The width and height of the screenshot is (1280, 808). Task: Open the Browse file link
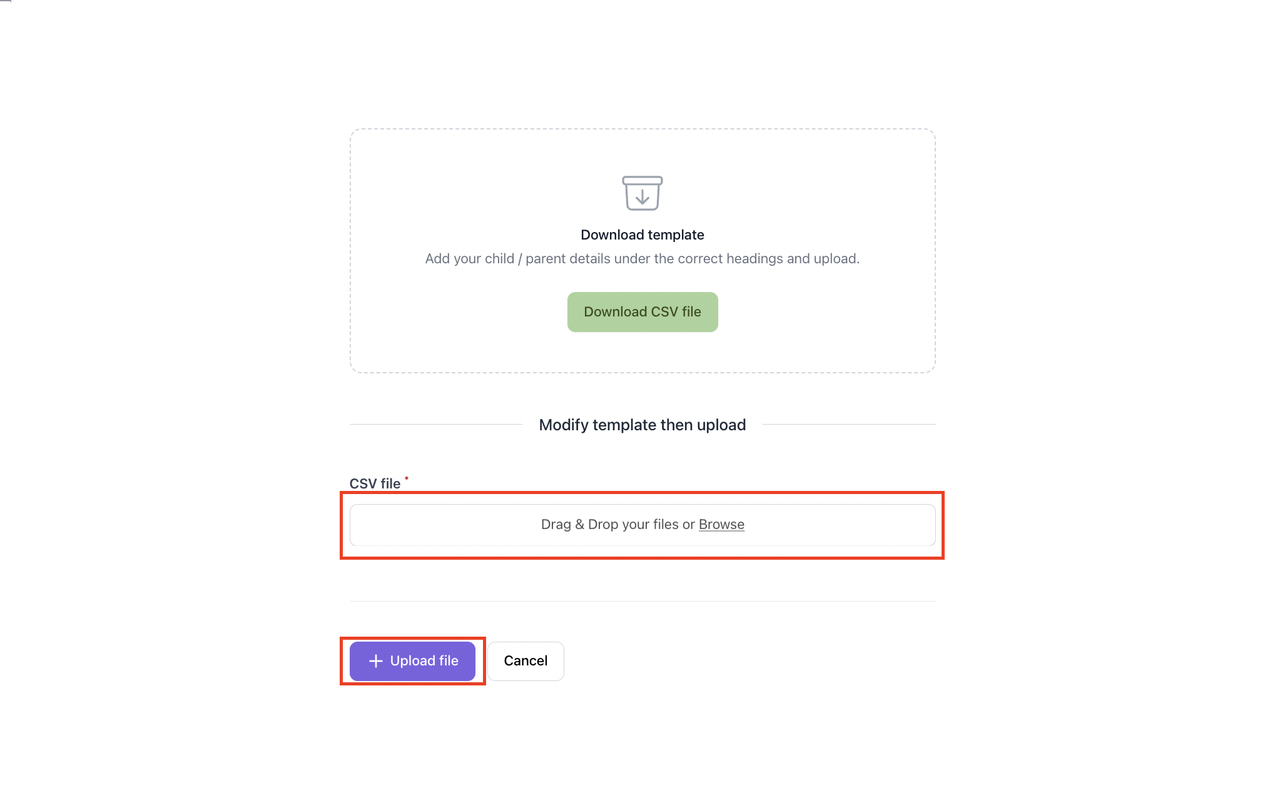(x=721, y=525)
